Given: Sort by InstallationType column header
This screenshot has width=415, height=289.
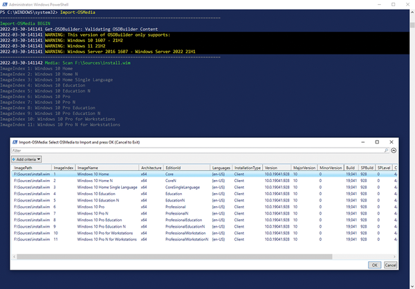Looking at the screenshot, I should [x=247, y=168].
